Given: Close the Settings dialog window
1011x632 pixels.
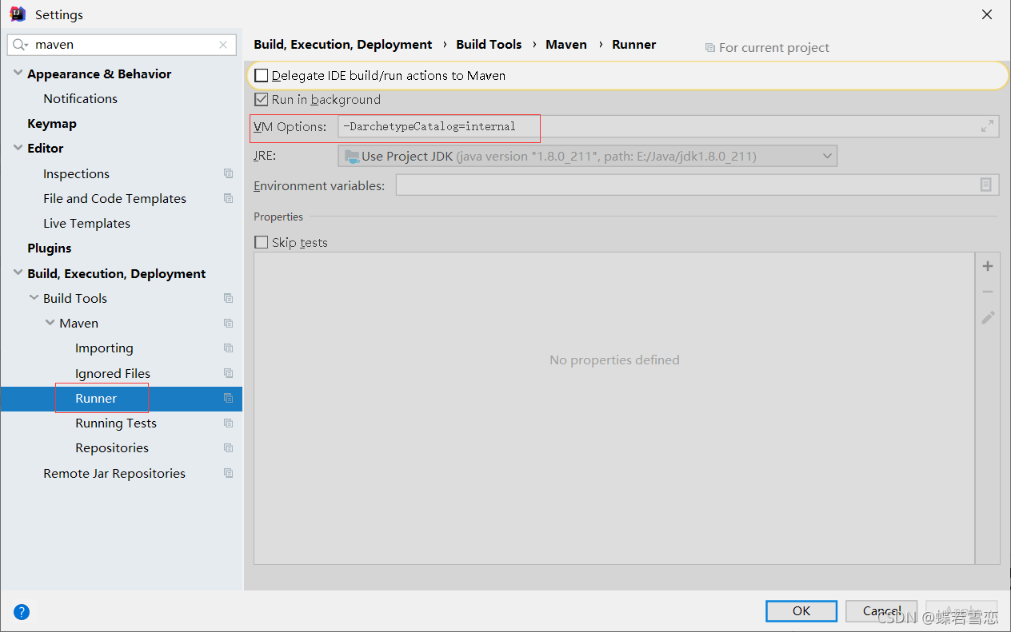Looking at the screenshot, I should click(x=987, y=14).
